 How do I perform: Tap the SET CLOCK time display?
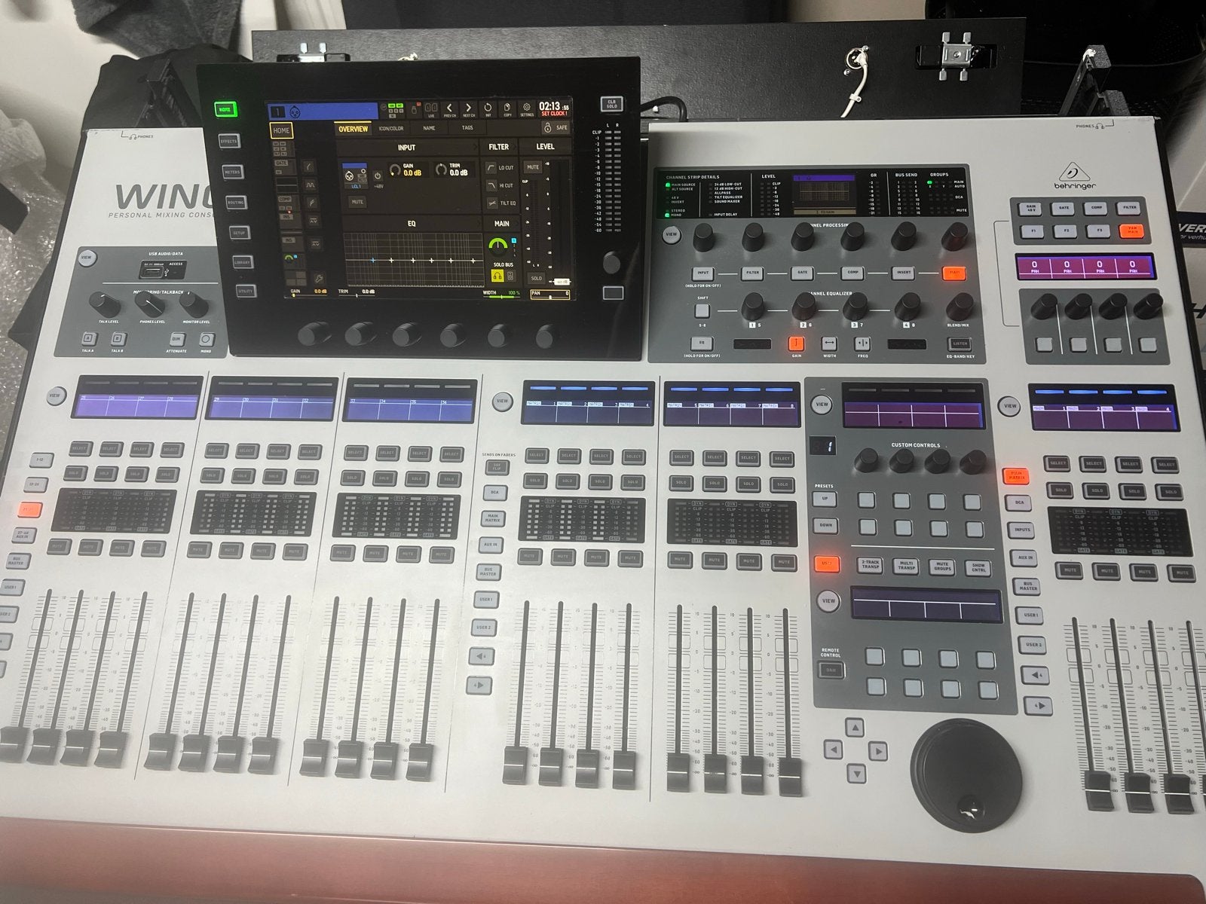pos(555,108)
